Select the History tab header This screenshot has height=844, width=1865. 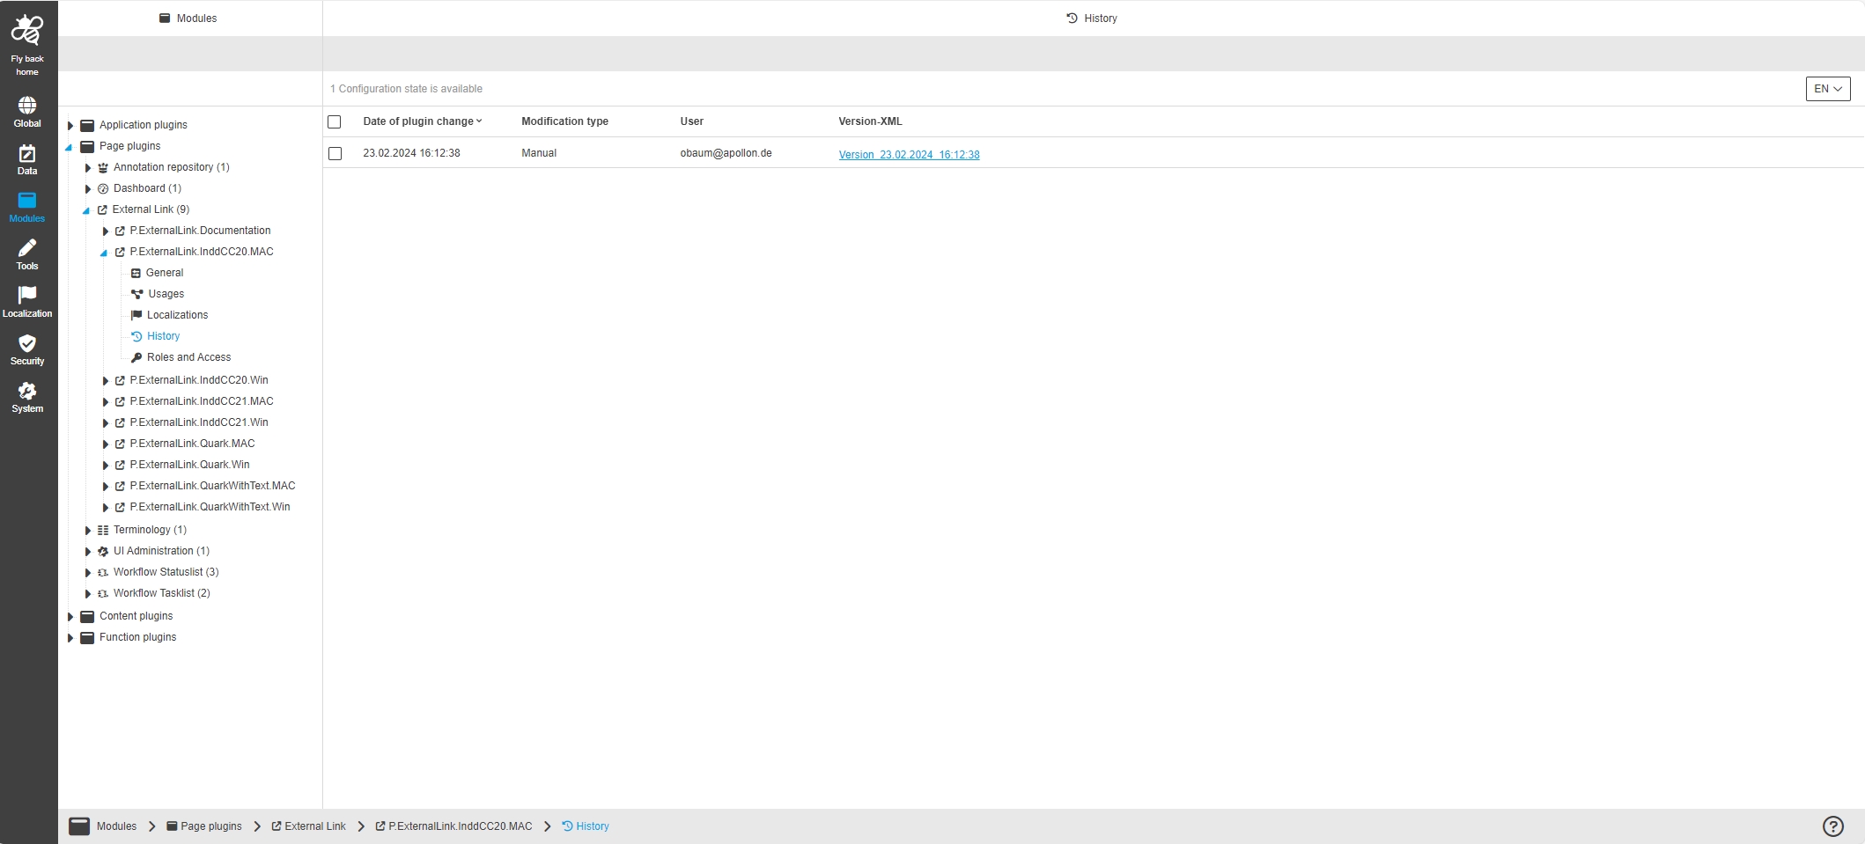tap(1092, 18)
